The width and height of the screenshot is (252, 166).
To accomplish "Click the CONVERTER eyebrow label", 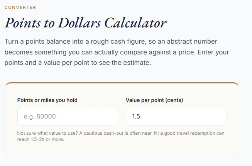I will [x=20, y=7].
